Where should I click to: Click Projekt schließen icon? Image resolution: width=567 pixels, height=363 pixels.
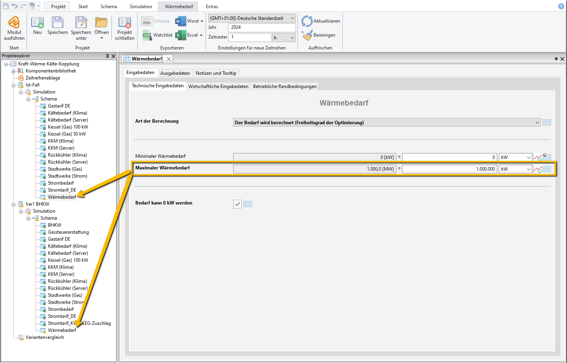click(x=124, y=23)
